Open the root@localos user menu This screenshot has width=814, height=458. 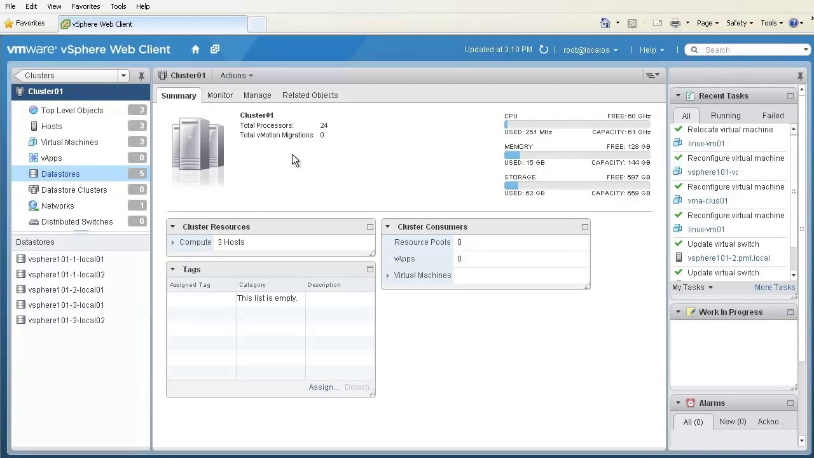[x=590, y=50]
